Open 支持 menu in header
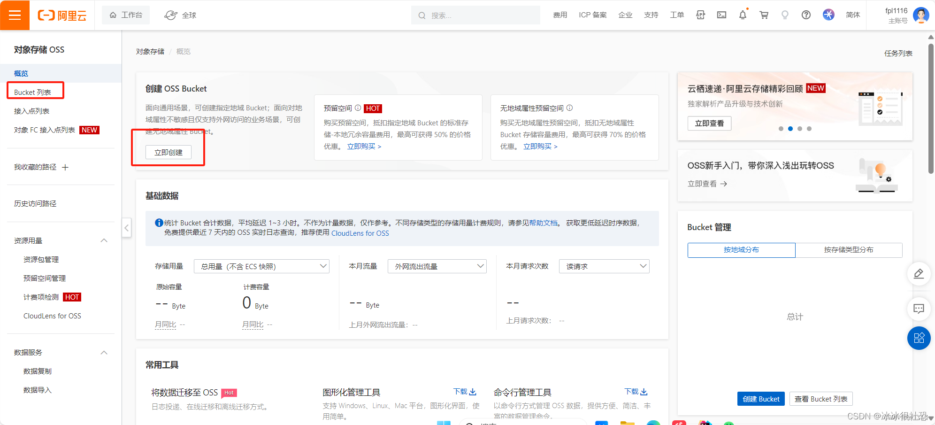The width and height of the screenshot is (935, 425). coord(651,15)
